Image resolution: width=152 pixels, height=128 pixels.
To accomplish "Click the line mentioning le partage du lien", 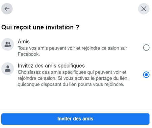I will click(73, 78).
